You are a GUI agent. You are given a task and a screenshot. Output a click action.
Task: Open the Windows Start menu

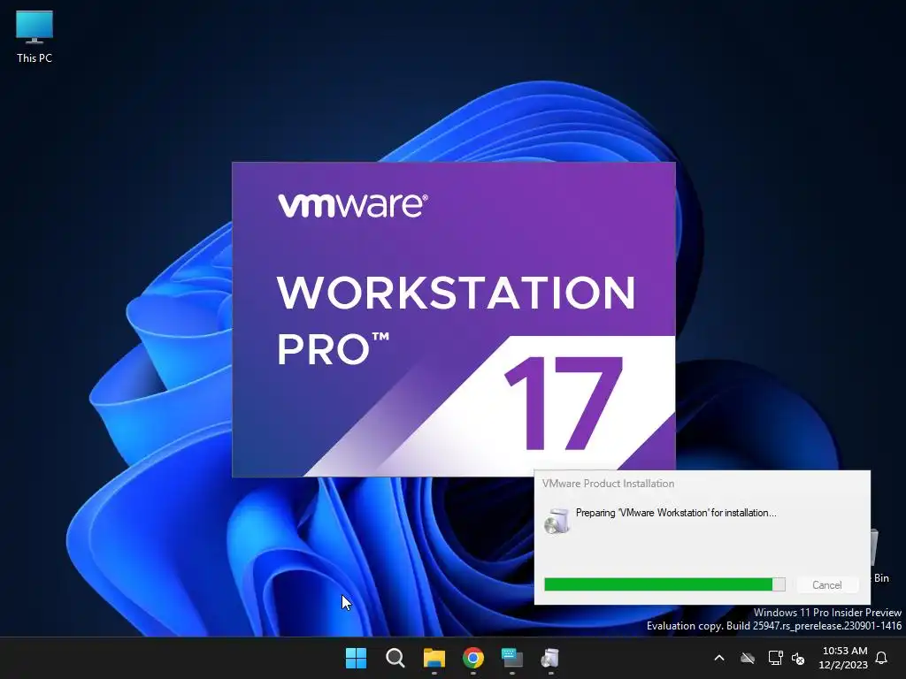click(356, 658)
